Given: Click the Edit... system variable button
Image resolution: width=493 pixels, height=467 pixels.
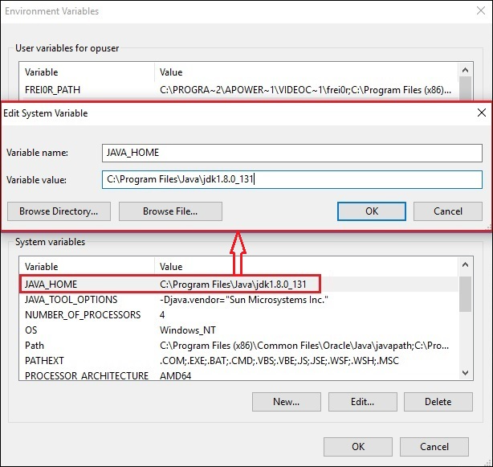Looking at the screenshot, I should [x=362, y=402].
